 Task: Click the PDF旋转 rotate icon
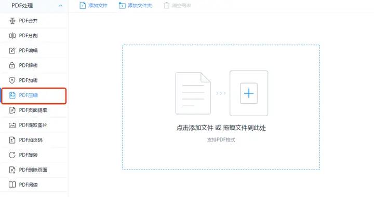[12, 155]
